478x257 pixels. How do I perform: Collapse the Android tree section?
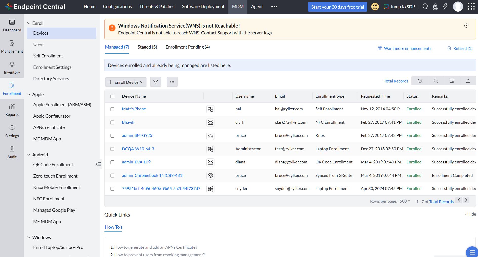point(29,155)
